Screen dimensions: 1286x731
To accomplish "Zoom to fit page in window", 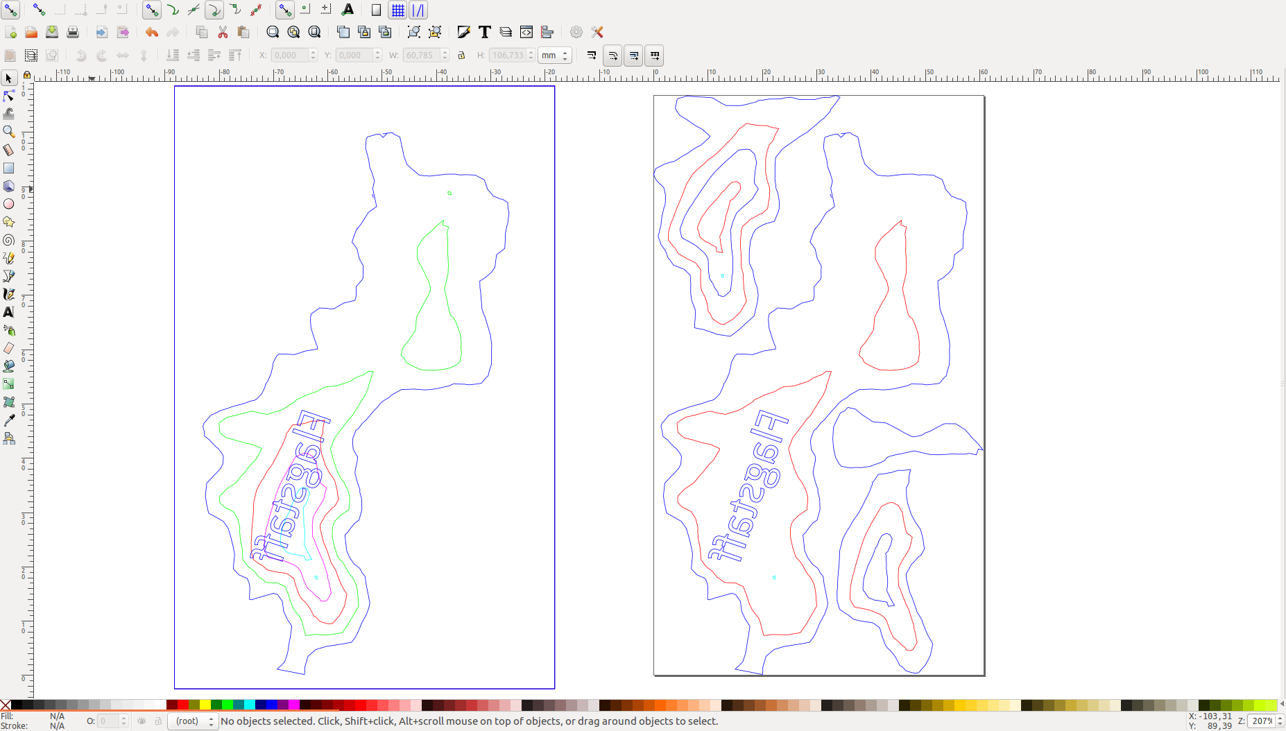I will coord(314,32).
